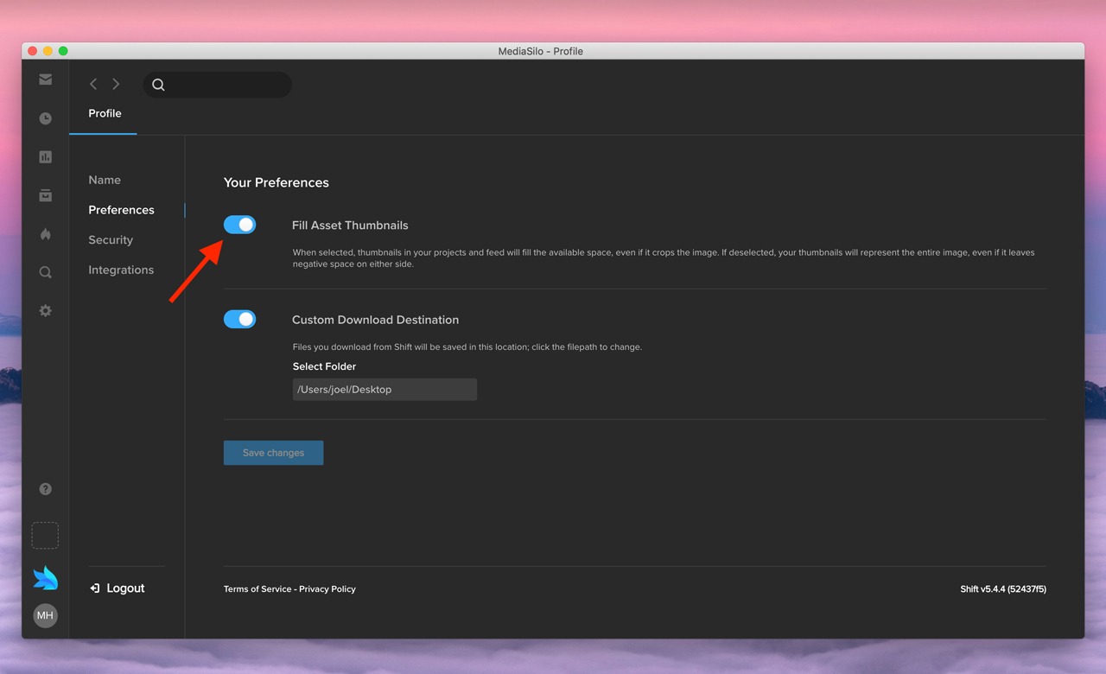
Task: Click the Your Preferences heading
Action: click(x=276, y=182)
